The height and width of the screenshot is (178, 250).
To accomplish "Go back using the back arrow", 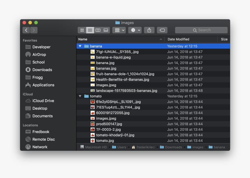I will tap(26, 30).
